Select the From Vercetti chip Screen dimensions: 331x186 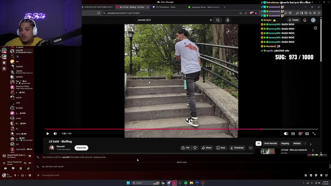tap(270, 143)
